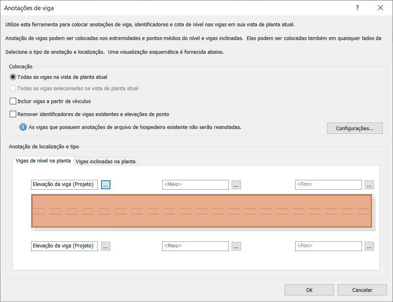
Task: Select 'Vigas de nível na planta' tab
Action: (x=43, y=161)
